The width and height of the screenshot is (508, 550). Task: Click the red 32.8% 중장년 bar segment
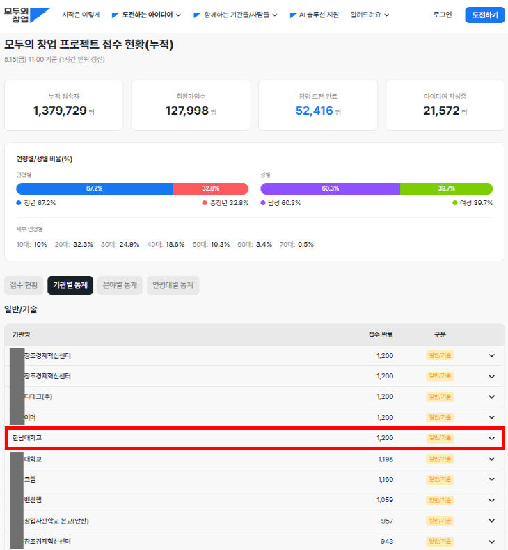211,188
